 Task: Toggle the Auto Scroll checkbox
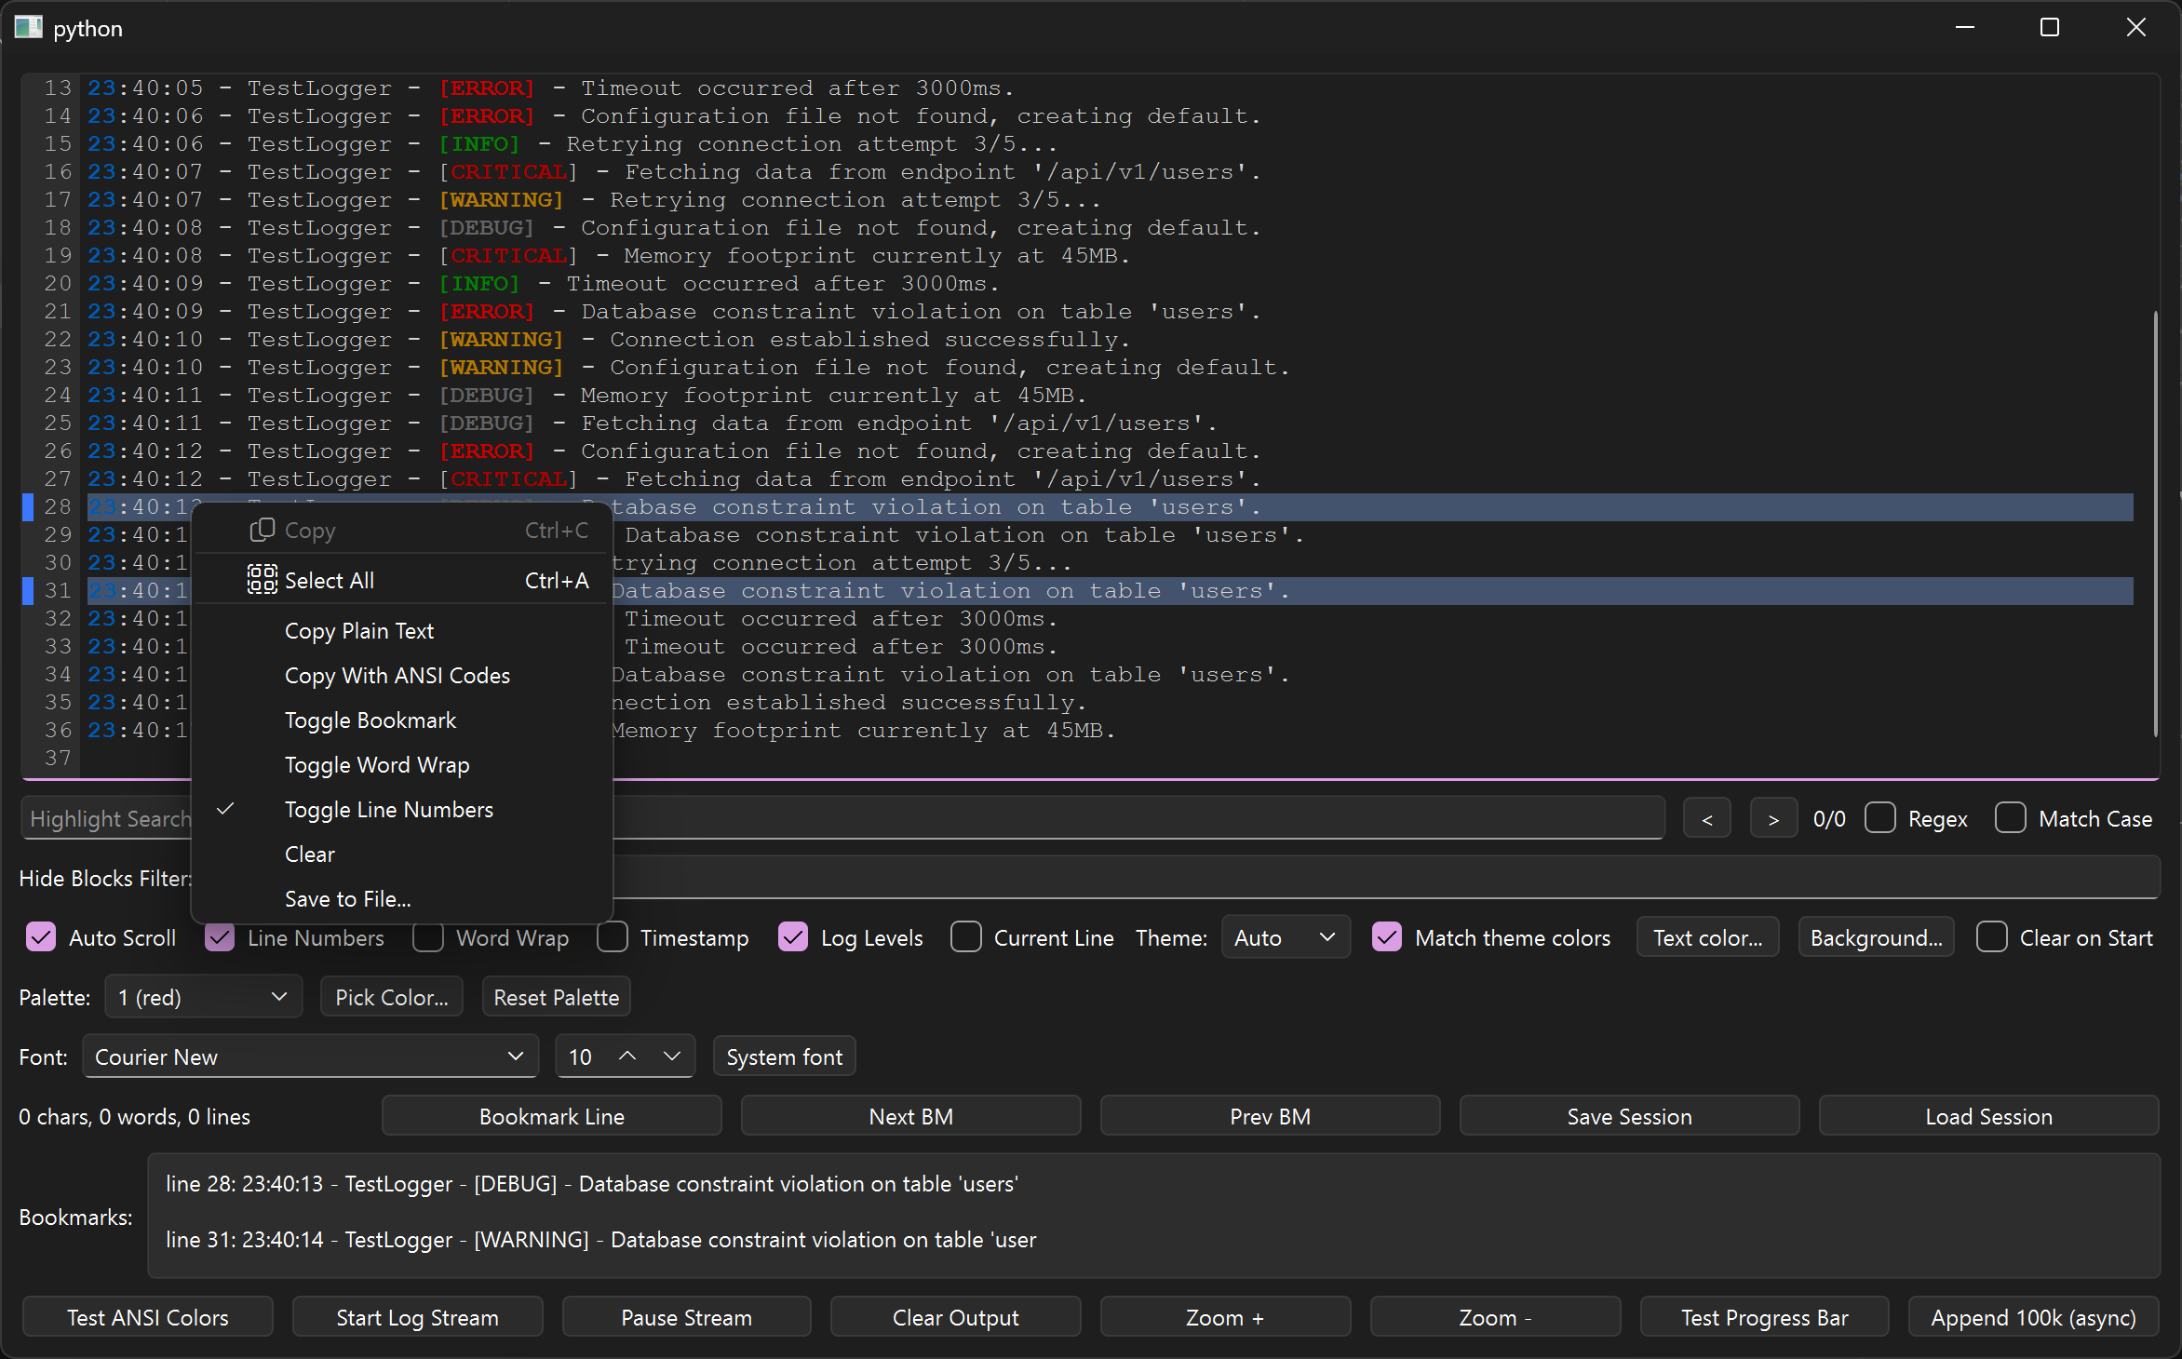pos(41,937)
